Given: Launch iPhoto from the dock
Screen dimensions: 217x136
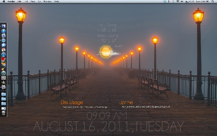Looking at the screenshot, I should 4,64.
